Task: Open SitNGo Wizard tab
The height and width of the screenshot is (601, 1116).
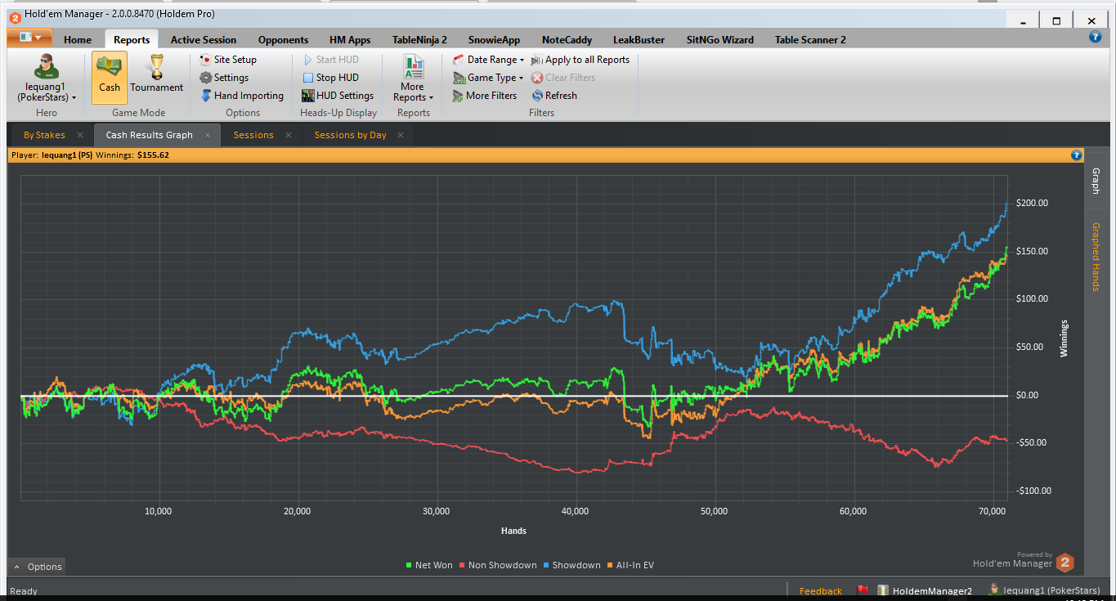Action: pyautogui.click(x=719, y=39)
